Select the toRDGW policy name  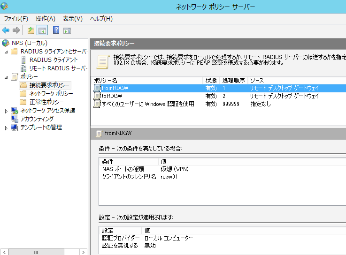pos(112,96)
